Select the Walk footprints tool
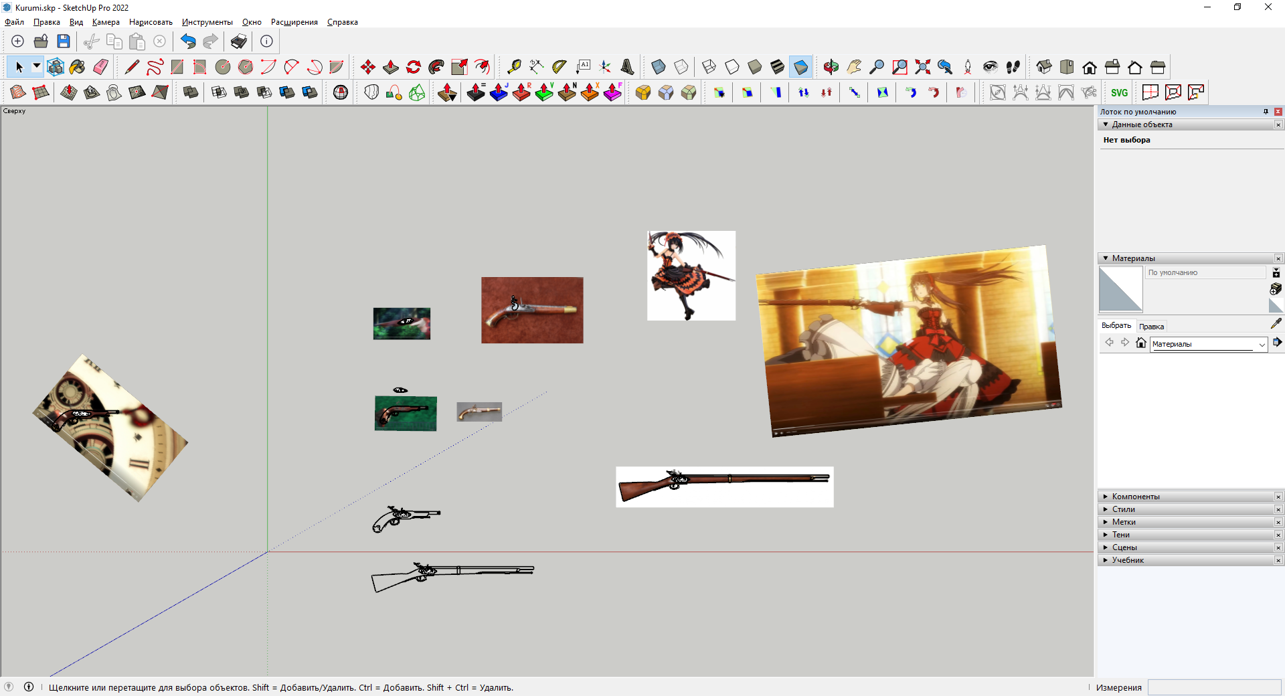1285x696 pixels. 1013,67
